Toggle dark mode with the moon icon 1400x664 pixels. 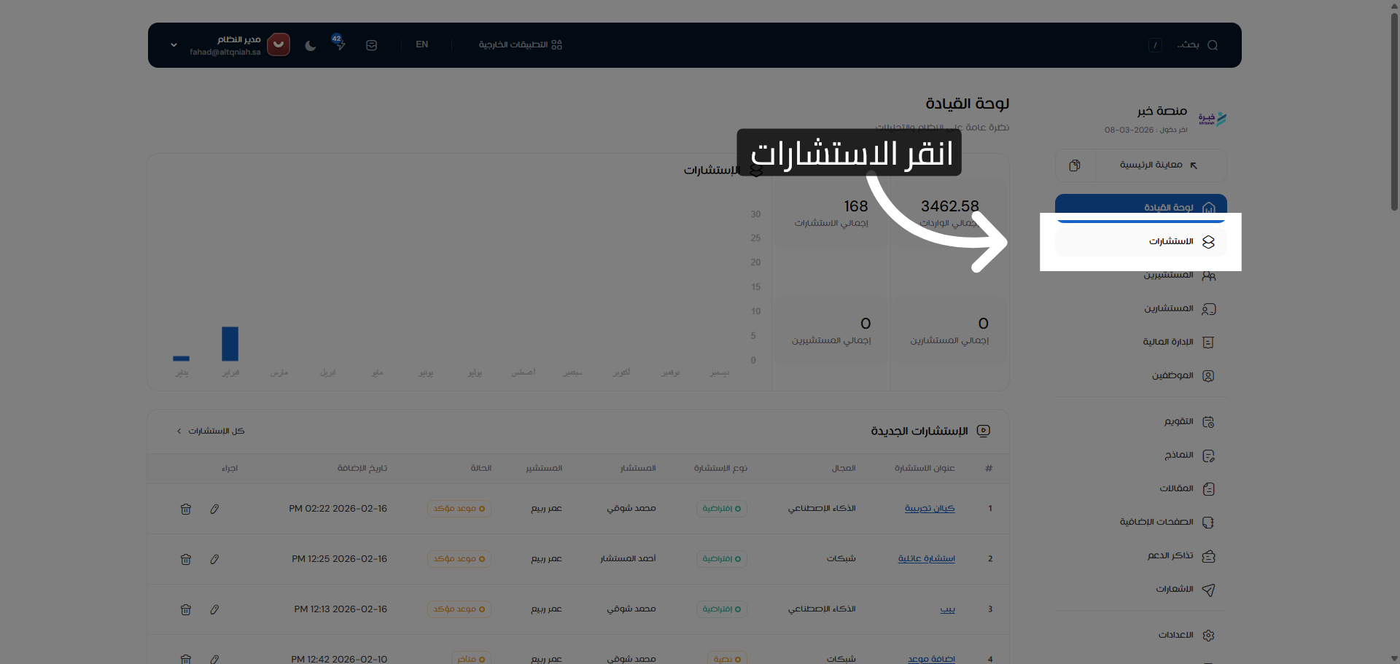(310, 44)
